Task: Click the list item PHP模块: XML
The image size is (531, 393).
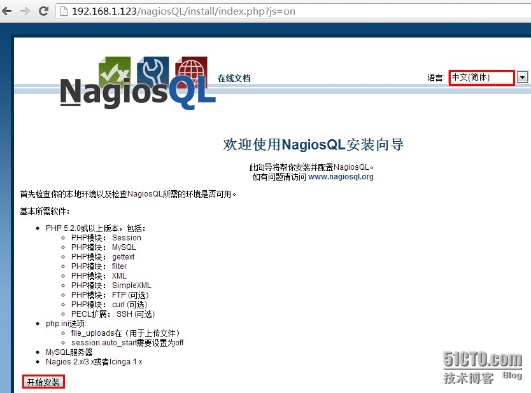Action: point(99,275)
